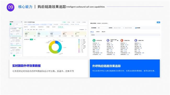Click the heading 实时跟踪外呼效果数据

pyautogui.click(x=26, y=66)
